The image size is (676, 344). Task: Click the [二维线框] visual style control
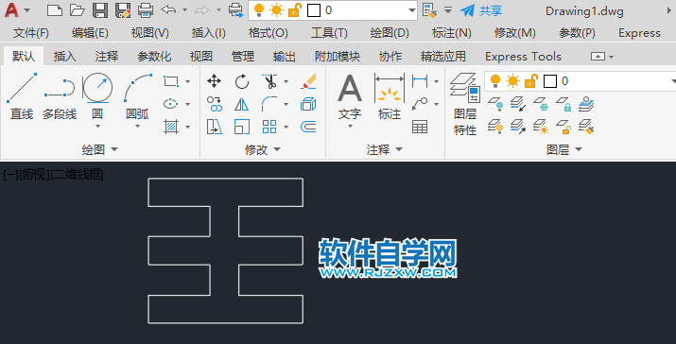(x=78, y=175)
